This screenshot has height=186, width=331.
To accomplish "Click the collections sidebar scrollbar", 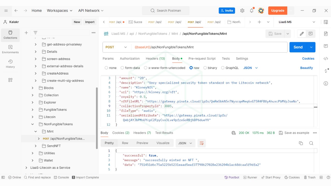I will [x=97, y=118].
